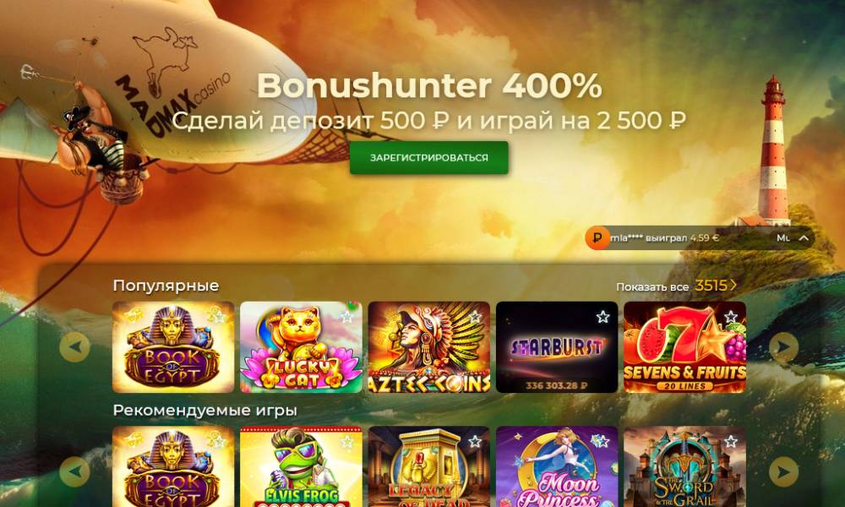Go to next games in the Рекомендуемые игры carousel

(783, 472)
